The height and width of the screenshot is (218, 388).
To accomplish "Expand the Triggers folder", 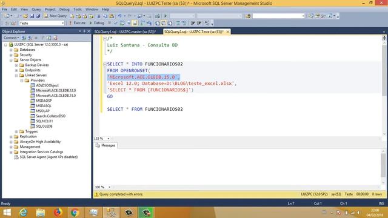I will point(16,131).
